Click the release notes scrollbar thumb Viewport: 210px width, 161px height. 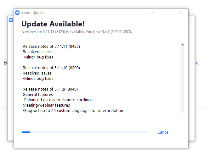183,45
